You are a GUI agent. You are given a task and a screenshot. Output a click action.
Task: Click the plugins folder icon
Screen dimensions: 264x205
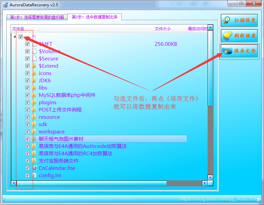coord(34,102)
